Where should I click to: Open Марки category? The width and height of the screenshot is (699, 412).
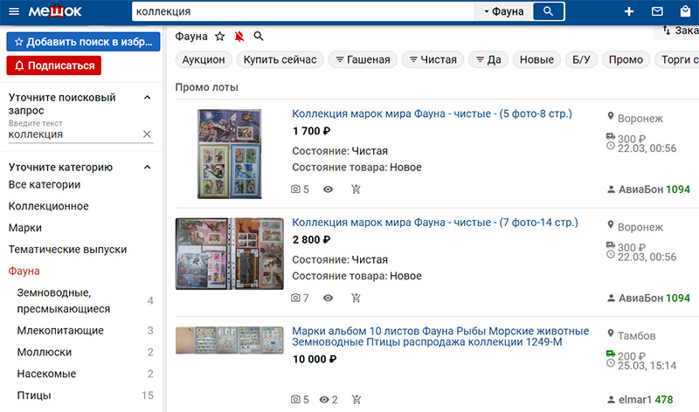point(25,228)
